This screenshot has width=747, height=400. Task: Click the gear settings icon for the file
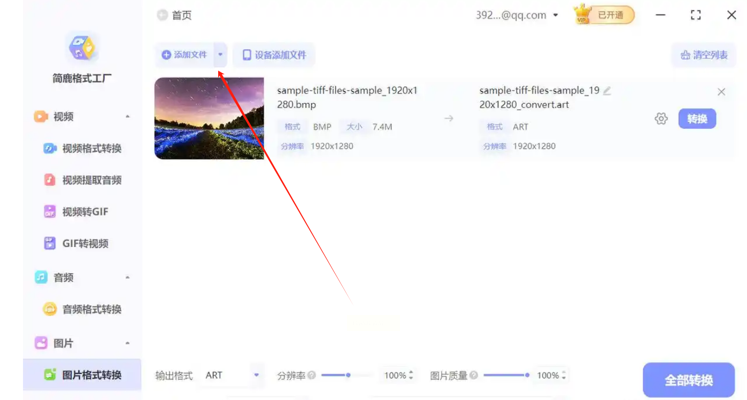[661, 119]
